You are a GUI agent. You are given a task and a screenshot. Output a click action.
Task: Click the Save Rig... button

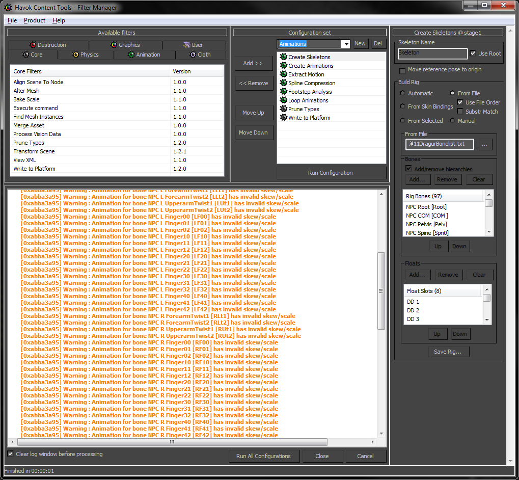coord(448,352)
